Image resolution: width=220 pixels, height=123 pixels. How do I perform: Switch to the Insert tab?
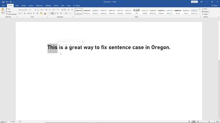point(17,5)
